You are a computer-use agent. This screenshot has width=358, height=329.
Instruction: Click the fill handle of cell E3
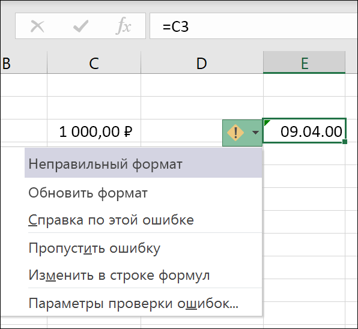point(345,142)
